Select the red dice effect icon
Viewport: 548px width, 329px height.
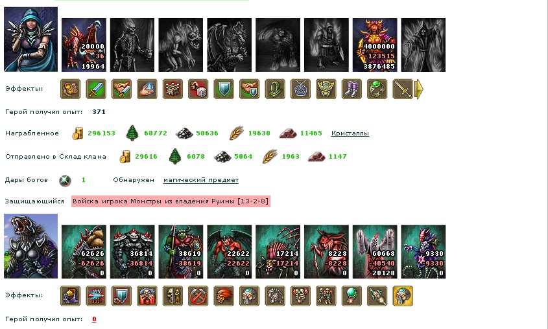[198, 89]
